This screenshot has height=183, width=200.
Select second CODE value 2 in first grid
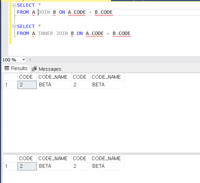tap(80, 85)
